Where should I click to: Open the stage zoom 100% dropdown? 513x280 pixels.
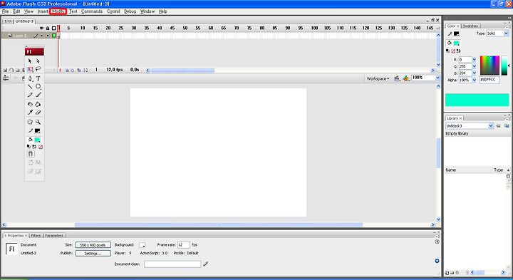coord(437,78)
